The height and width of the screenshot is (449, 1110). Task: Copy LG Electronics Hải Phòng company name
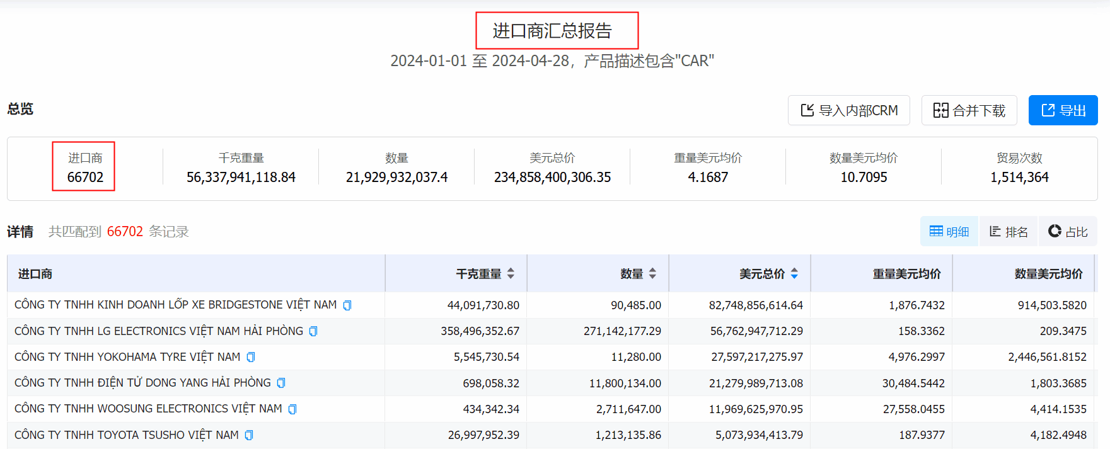click(313, 331)
